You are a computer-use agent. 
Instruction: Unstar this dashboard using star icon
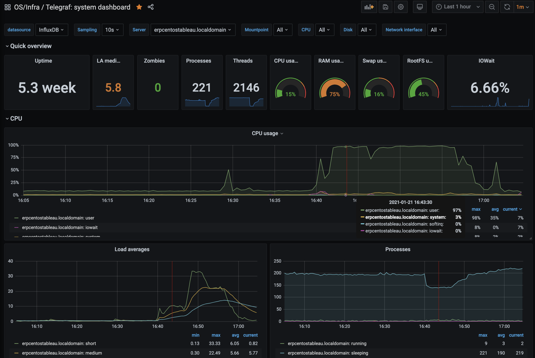tap(139, 7)
